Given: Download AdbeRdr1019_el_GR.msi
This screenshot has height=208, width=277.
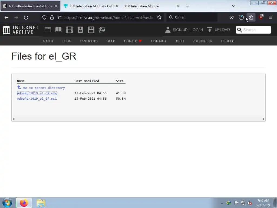Looking at the screenshot, I should [x=37, y=99].
